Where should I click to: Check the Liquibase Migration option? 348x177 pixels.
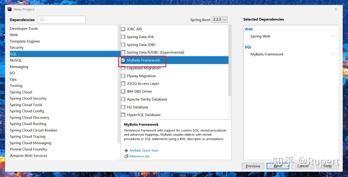click(x=123, y=68)
